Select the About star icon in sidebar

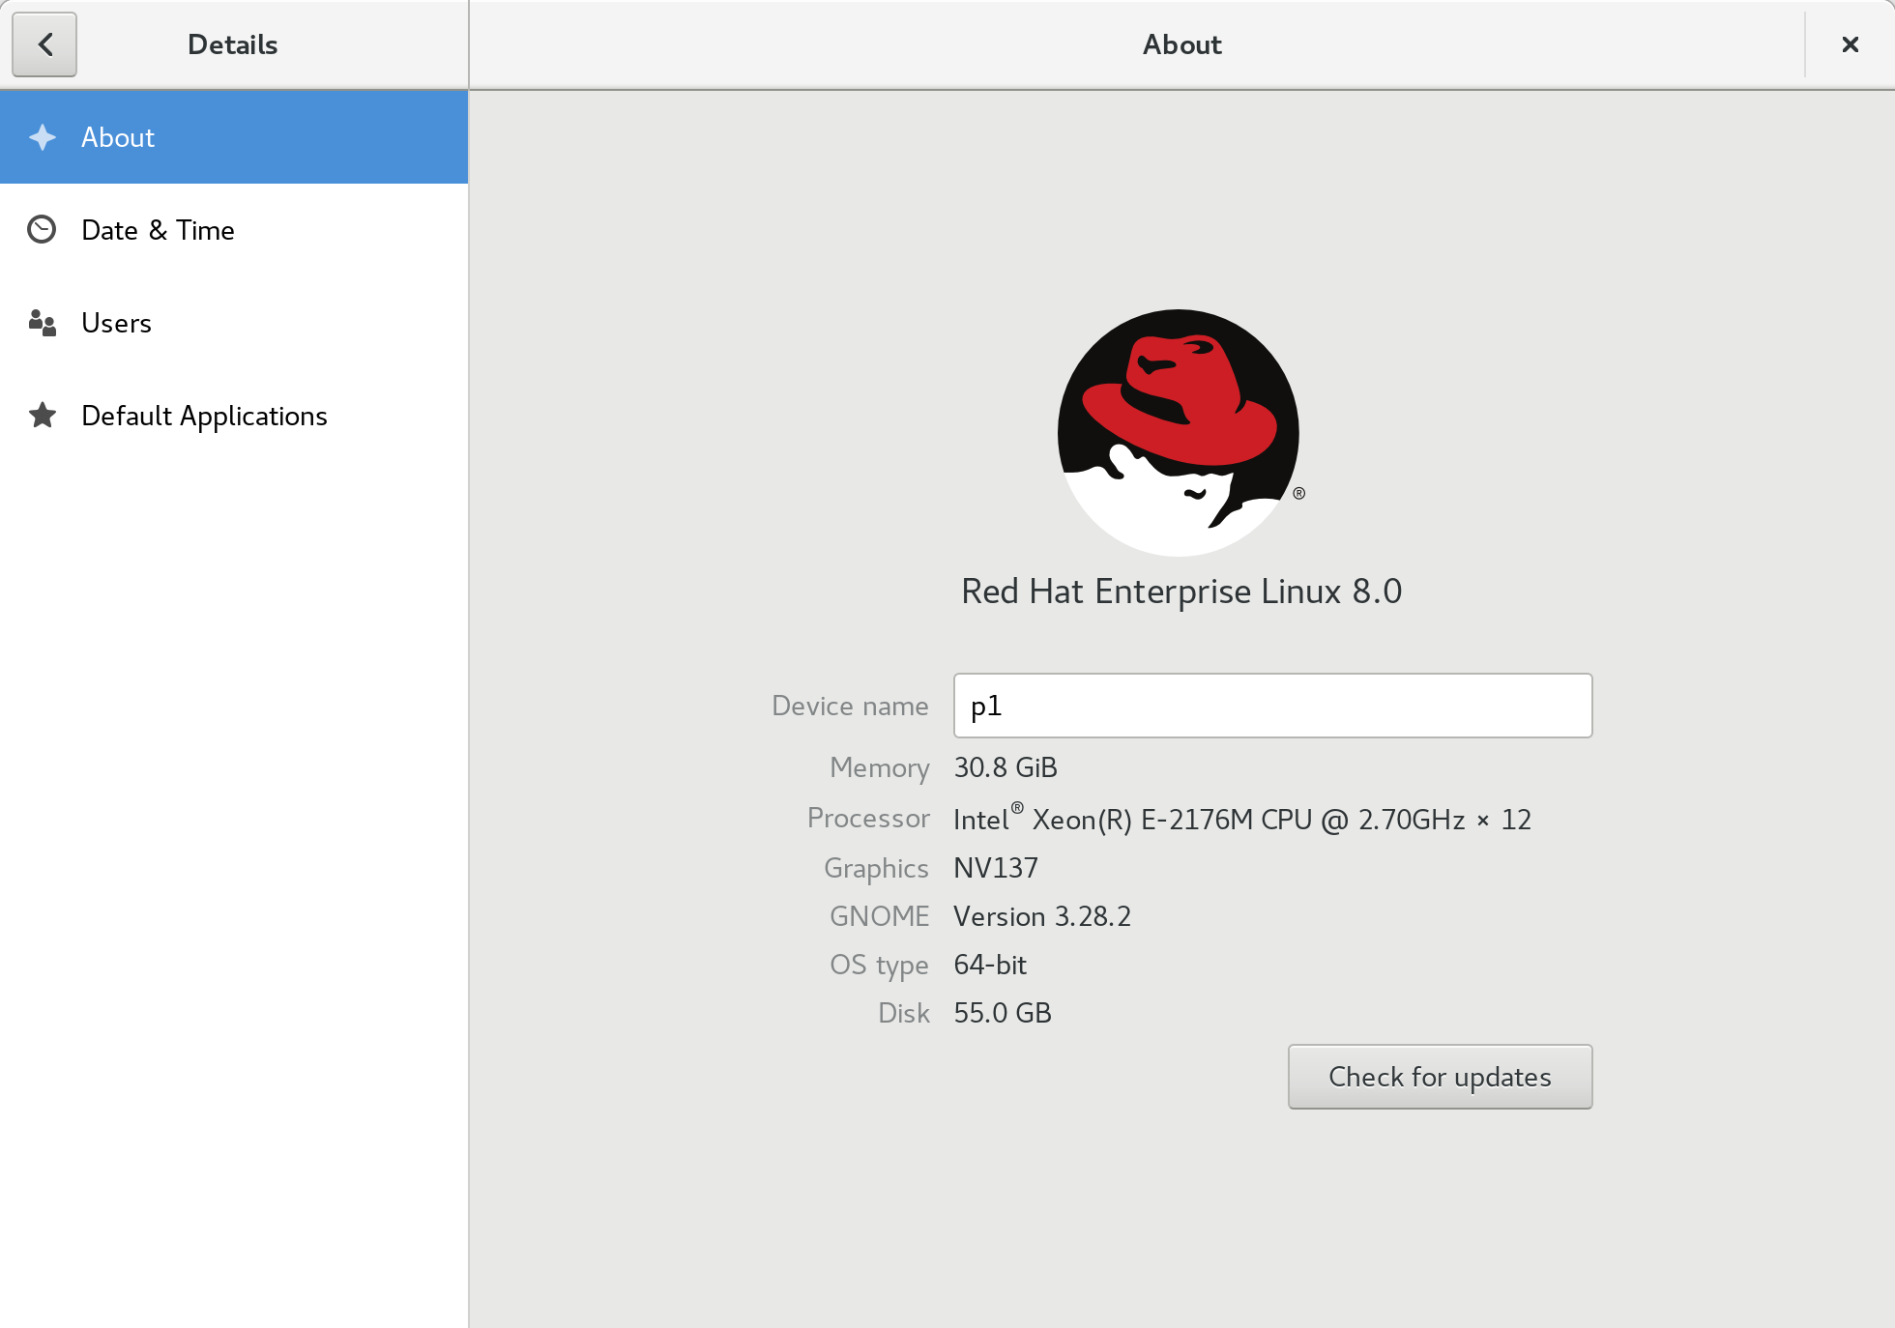point(43,137)
